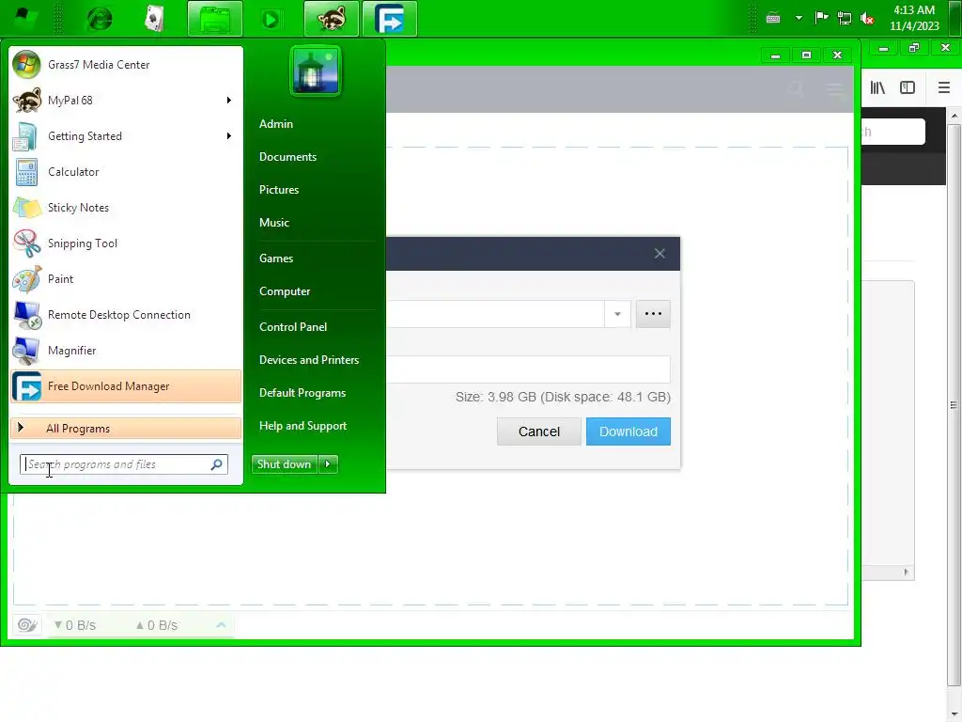Open Default Programs
The height and width of the screenshot is (722, 962).
303,393
